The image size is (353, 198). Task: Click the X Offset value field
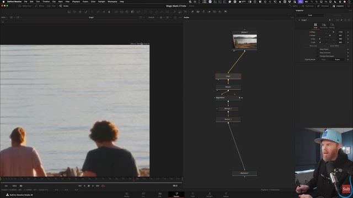(x=341, y=32)
